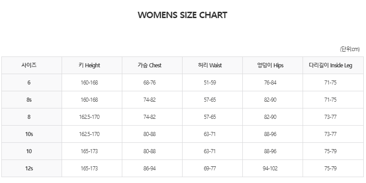
Task: Click the size 10s row label
Action: (x=29, y=134)
